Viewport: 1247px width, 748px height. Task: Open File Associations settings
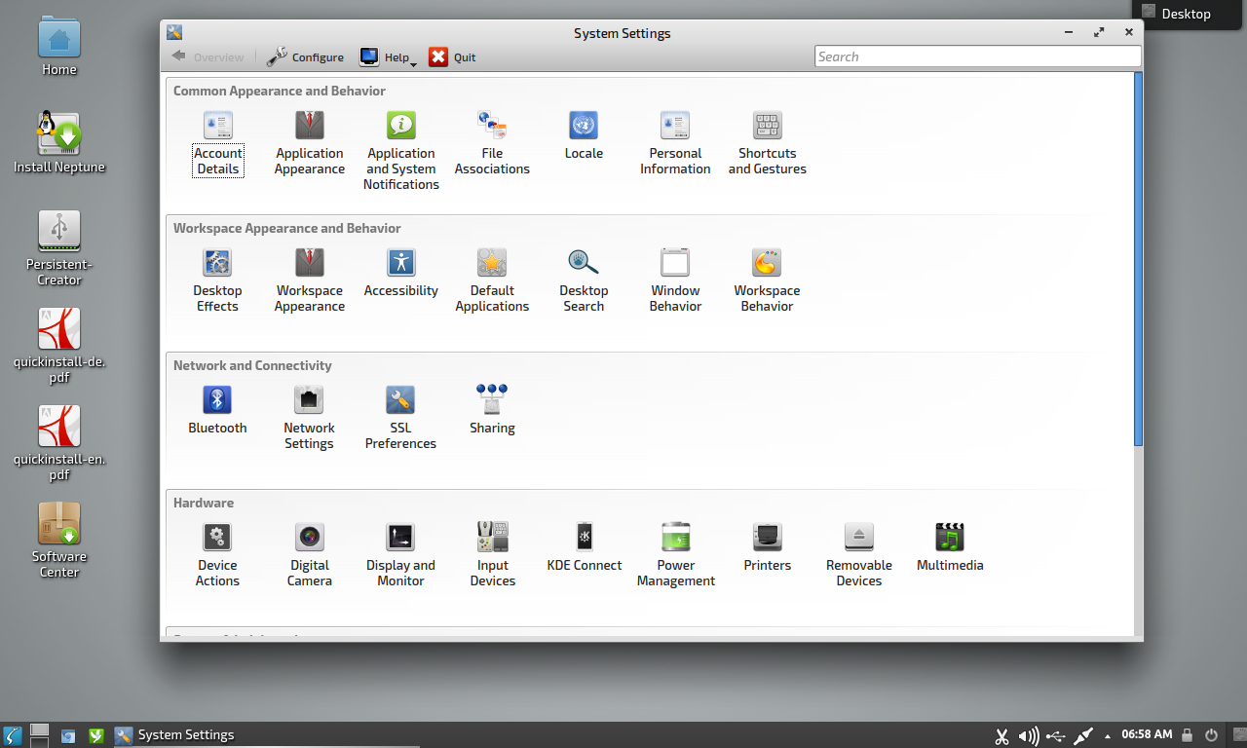click(492, 143)
